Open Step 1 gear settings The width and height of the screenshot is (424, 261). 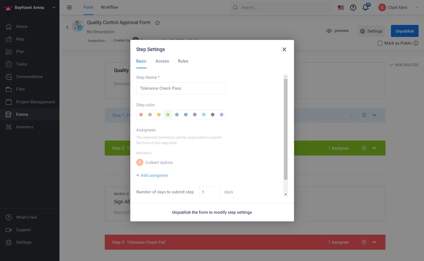tap(364, 115)
